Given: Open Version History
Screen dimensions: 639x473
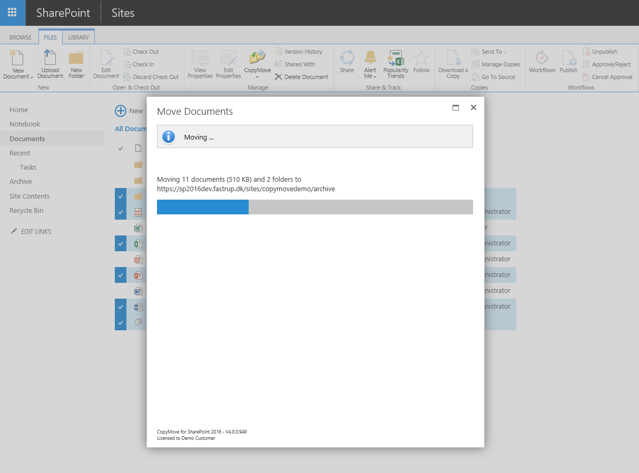Looking at the screenshot, I should pyautogui.click(x=299, y=52).
